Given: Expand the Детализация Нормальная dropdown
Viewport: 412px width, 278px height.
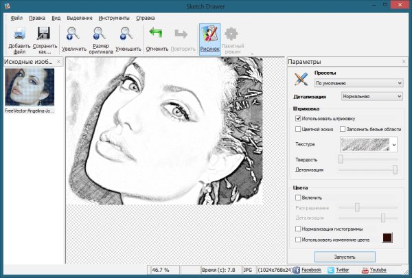Looking at the screenshot, I should tap(371, 97).
